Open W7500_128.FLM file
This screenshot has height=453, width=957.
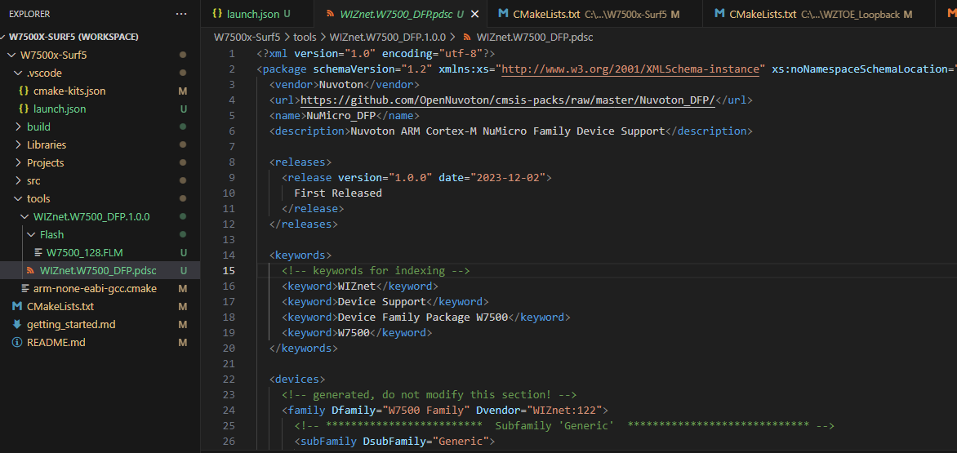[x=86, y=252]
